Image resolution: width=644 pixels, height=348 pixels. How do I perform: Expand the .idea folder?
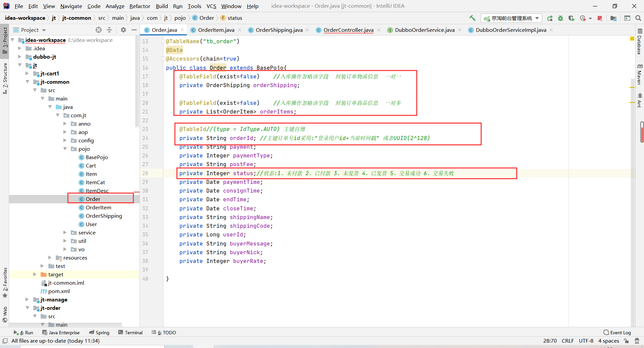(20, 48)
